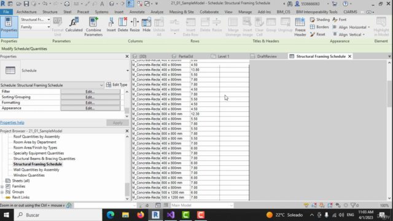
Task: Insert a column with Insert tool
Action: (111, 25)
